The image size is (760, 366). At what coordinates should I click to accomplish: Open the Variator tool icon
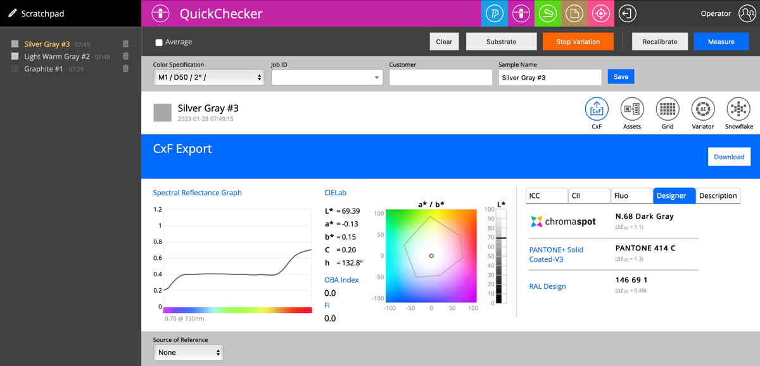coord(703,109)
